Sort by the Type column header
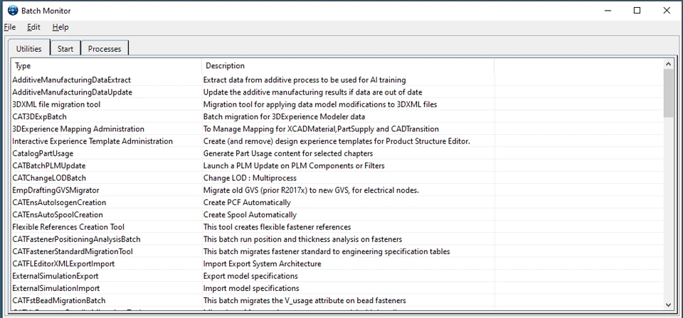683x318 pixels. click(x=105, y=65)
